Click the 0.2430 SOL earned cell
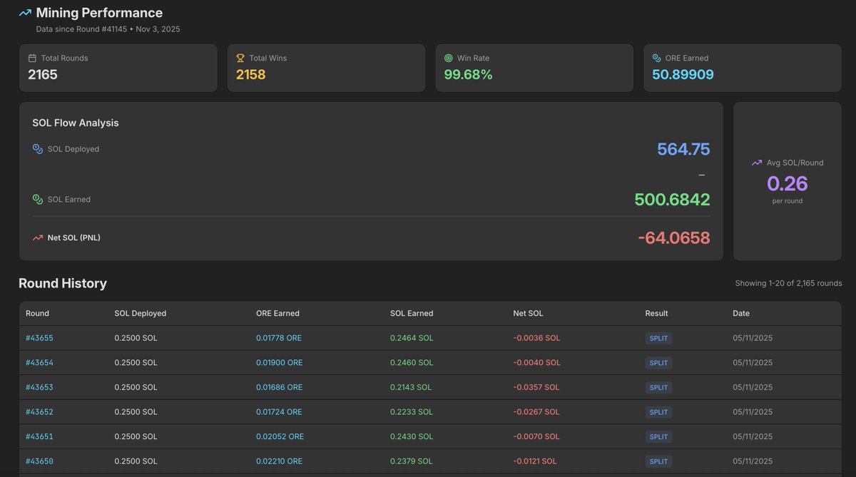Screen dimensions: 856x477 coord(412,436)
